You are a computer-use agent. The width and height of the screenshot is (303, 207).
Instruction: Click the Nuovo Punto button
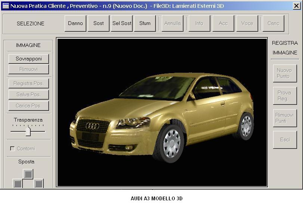pos(285,73)
